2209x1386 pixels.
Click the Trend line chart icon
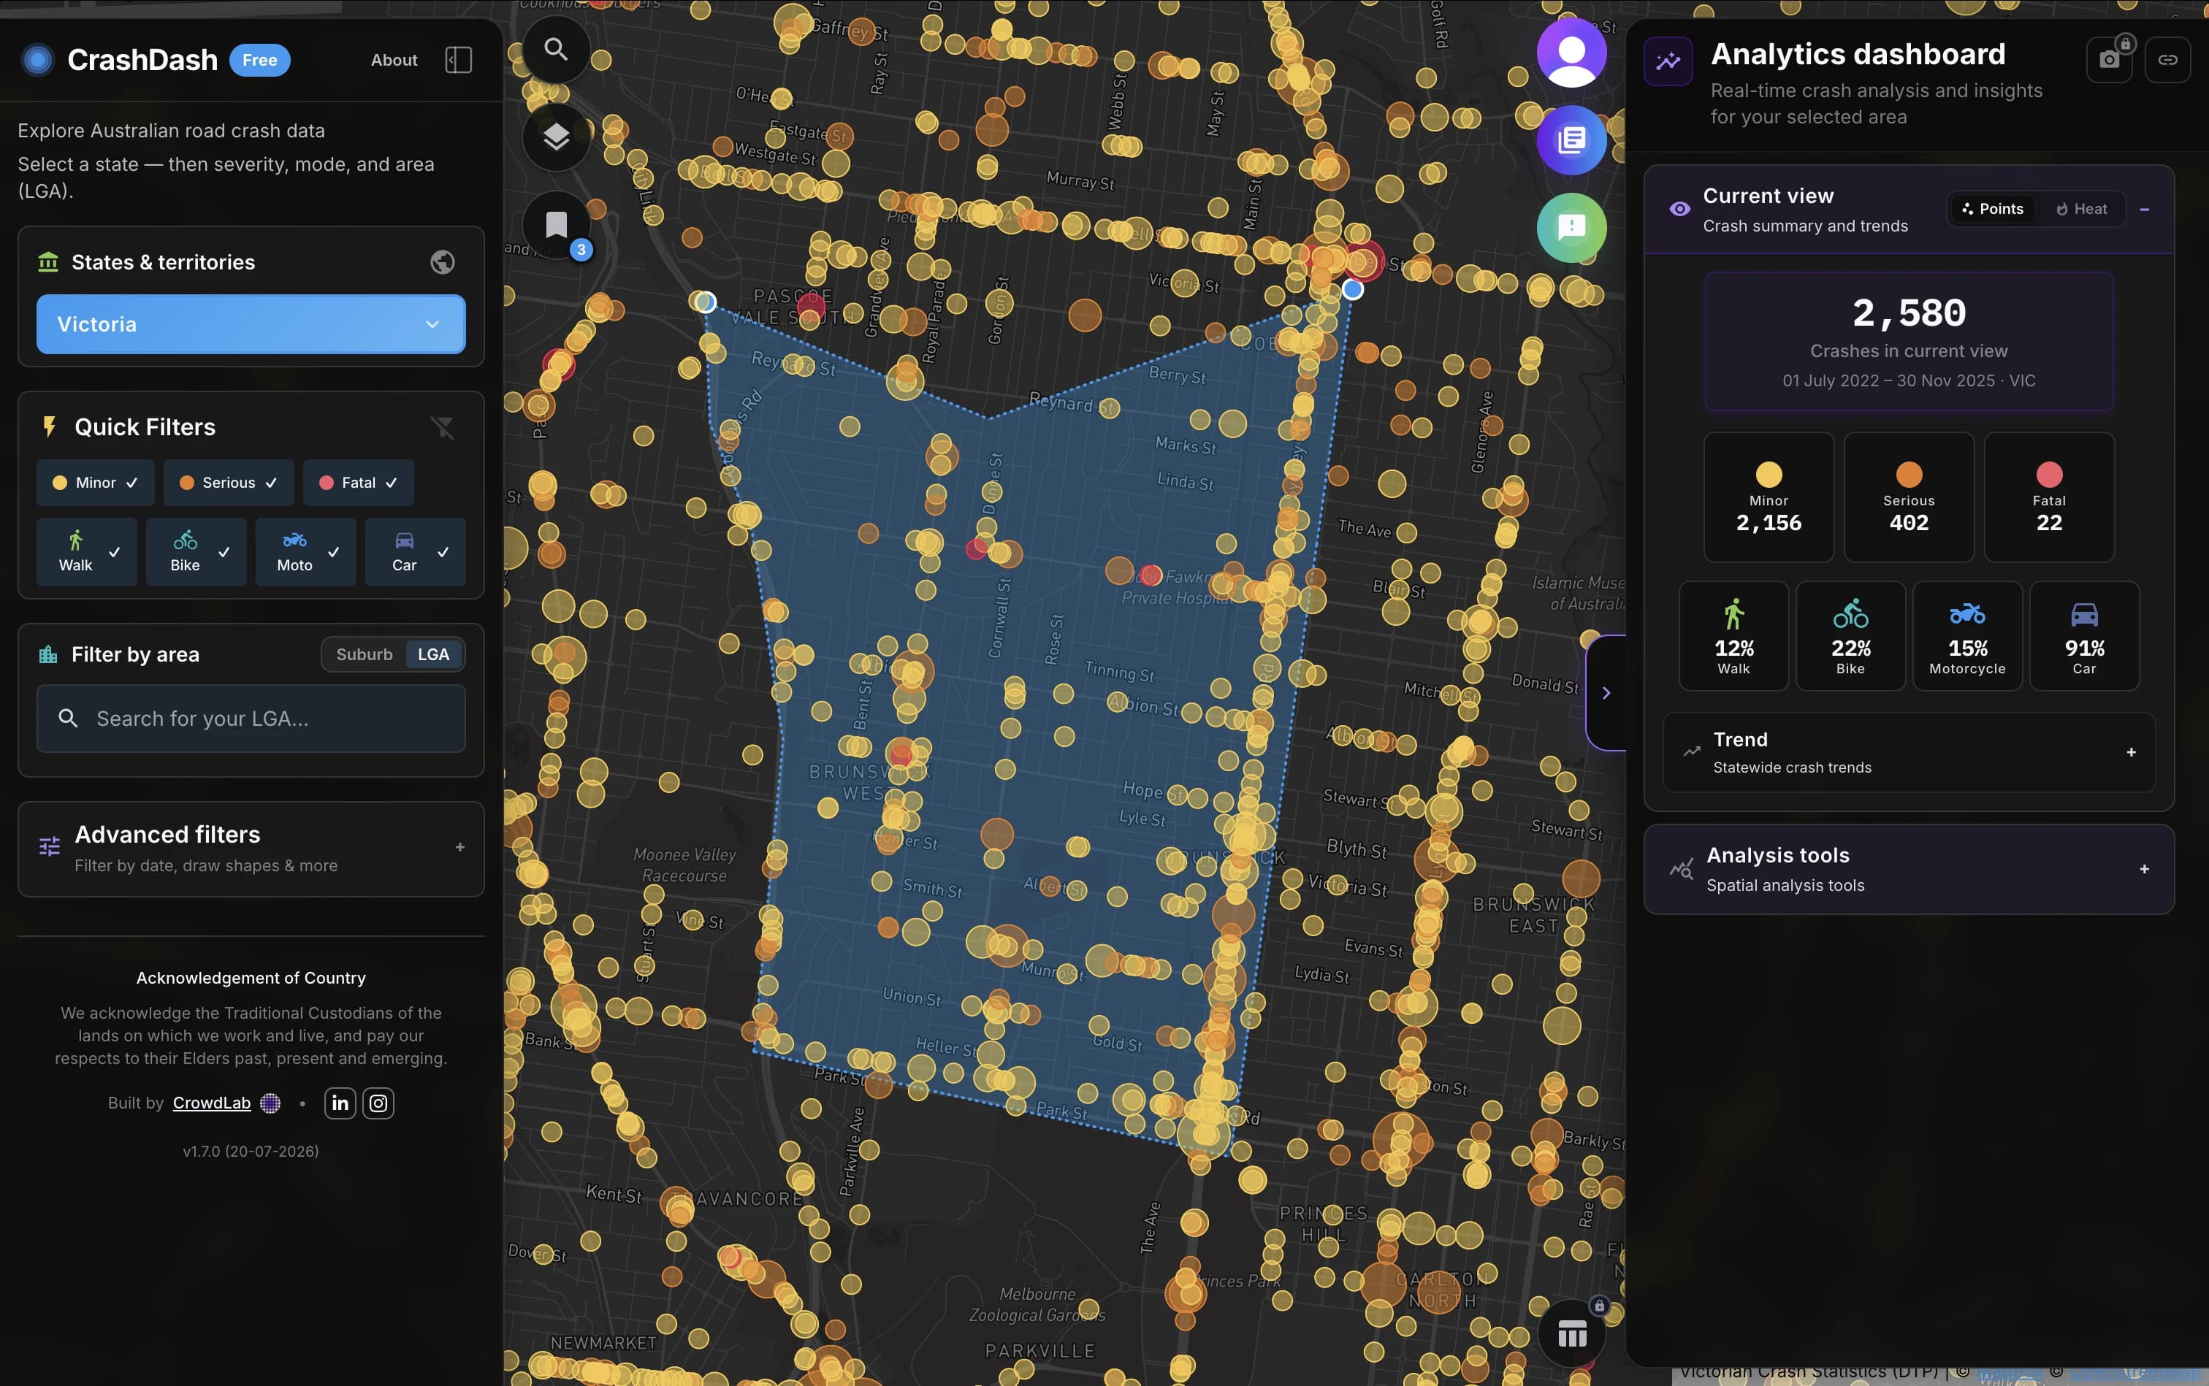[x=1692, y=751]
